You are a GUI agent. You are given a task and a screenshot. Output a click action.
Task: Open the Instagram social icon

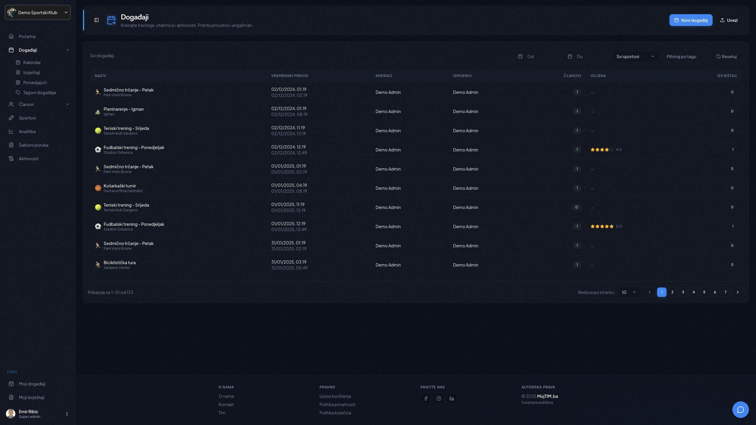click(x=439, y=398)
